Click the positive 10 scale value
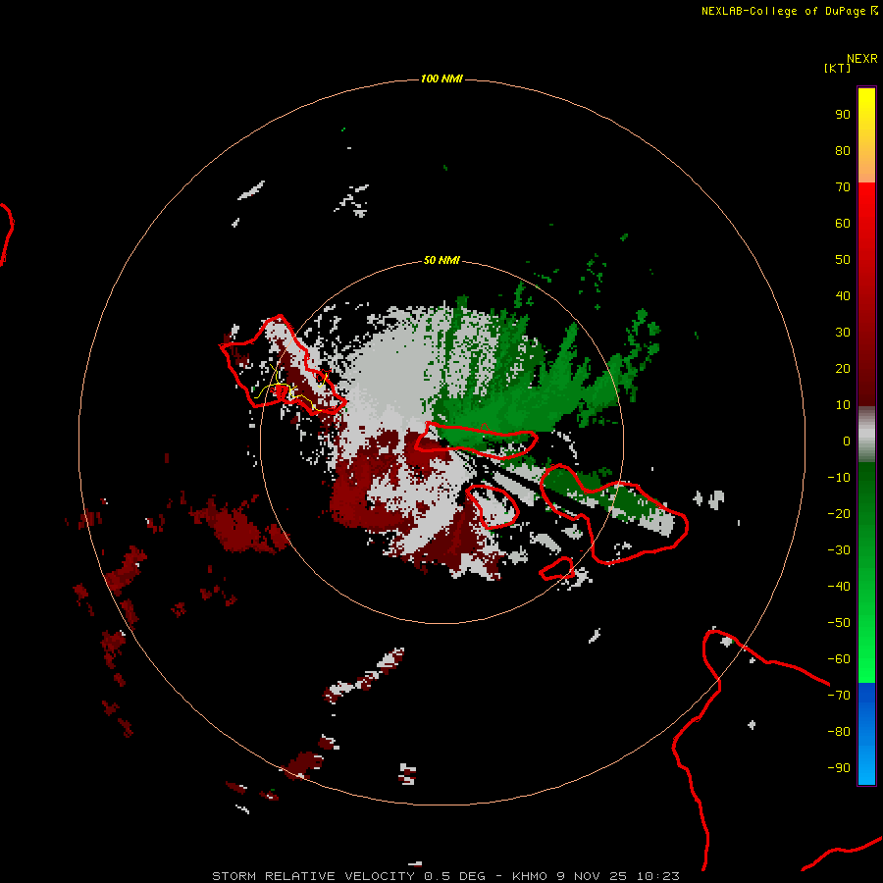The width and height of the screenshot is (883, 883). pyautogui.click(x=843, y=405)
